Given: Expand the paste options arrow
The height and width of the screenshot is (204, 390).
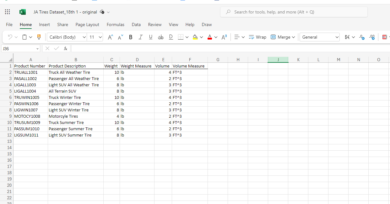Looking at the screenshot, I should coord(31,37).
